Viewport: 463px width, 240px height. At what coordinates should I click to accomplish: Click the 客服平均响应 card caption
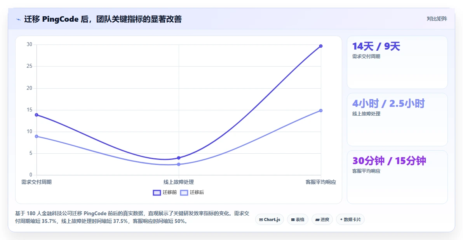pos(366,171)
